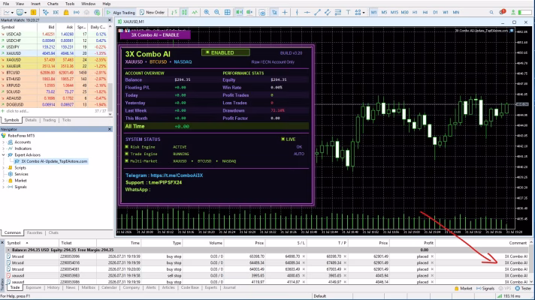
Task: Switch timeframe to H1
Action: [x=415, y=12]
